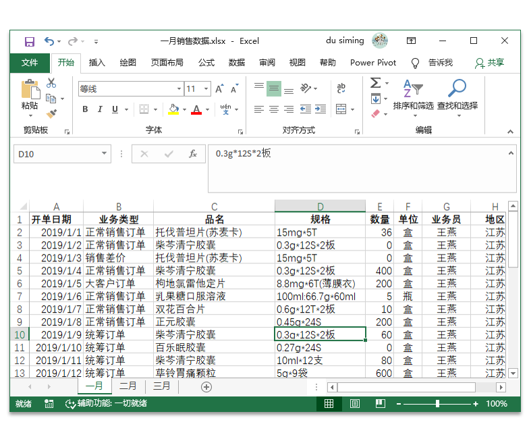
Task: Expand the Name Box dropdown
Action: pos(104,154)
